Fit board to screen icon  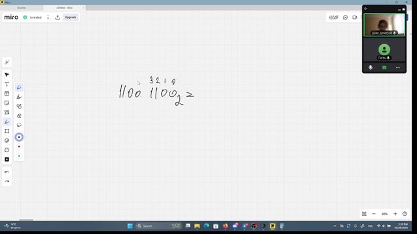(364, 214)
